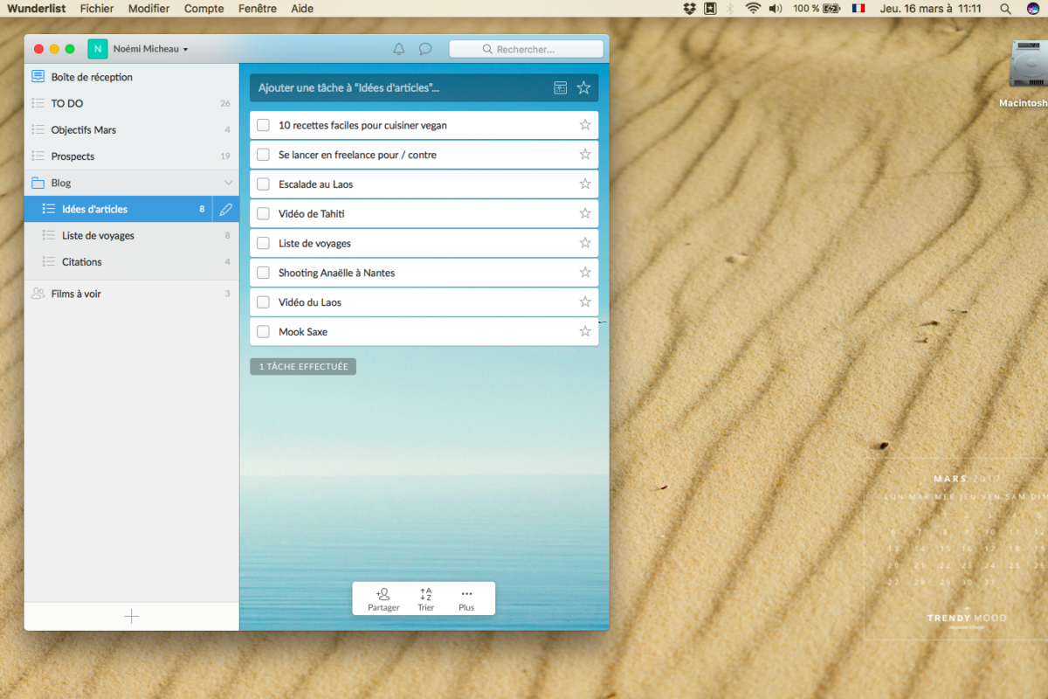Expand the 1 tâche effectuée section

(x=303, y=367)
